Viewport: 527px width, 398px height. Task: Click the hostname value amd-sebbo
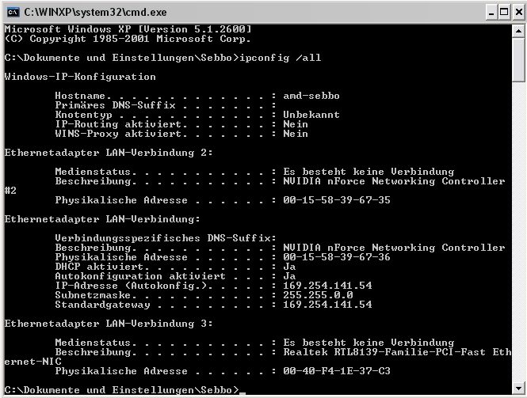[311, 96]
